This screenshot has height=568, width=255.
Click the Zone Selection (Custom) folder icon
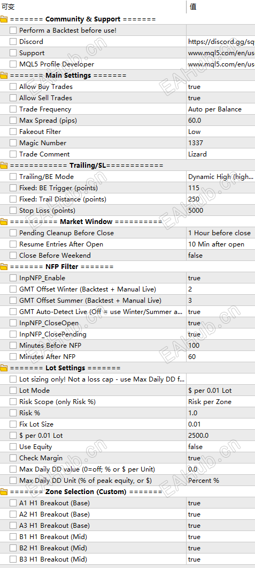tap(4, 491)
